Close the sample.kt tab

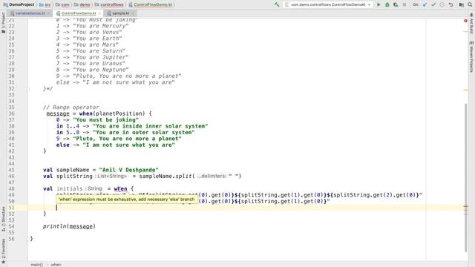click(133, 13)
